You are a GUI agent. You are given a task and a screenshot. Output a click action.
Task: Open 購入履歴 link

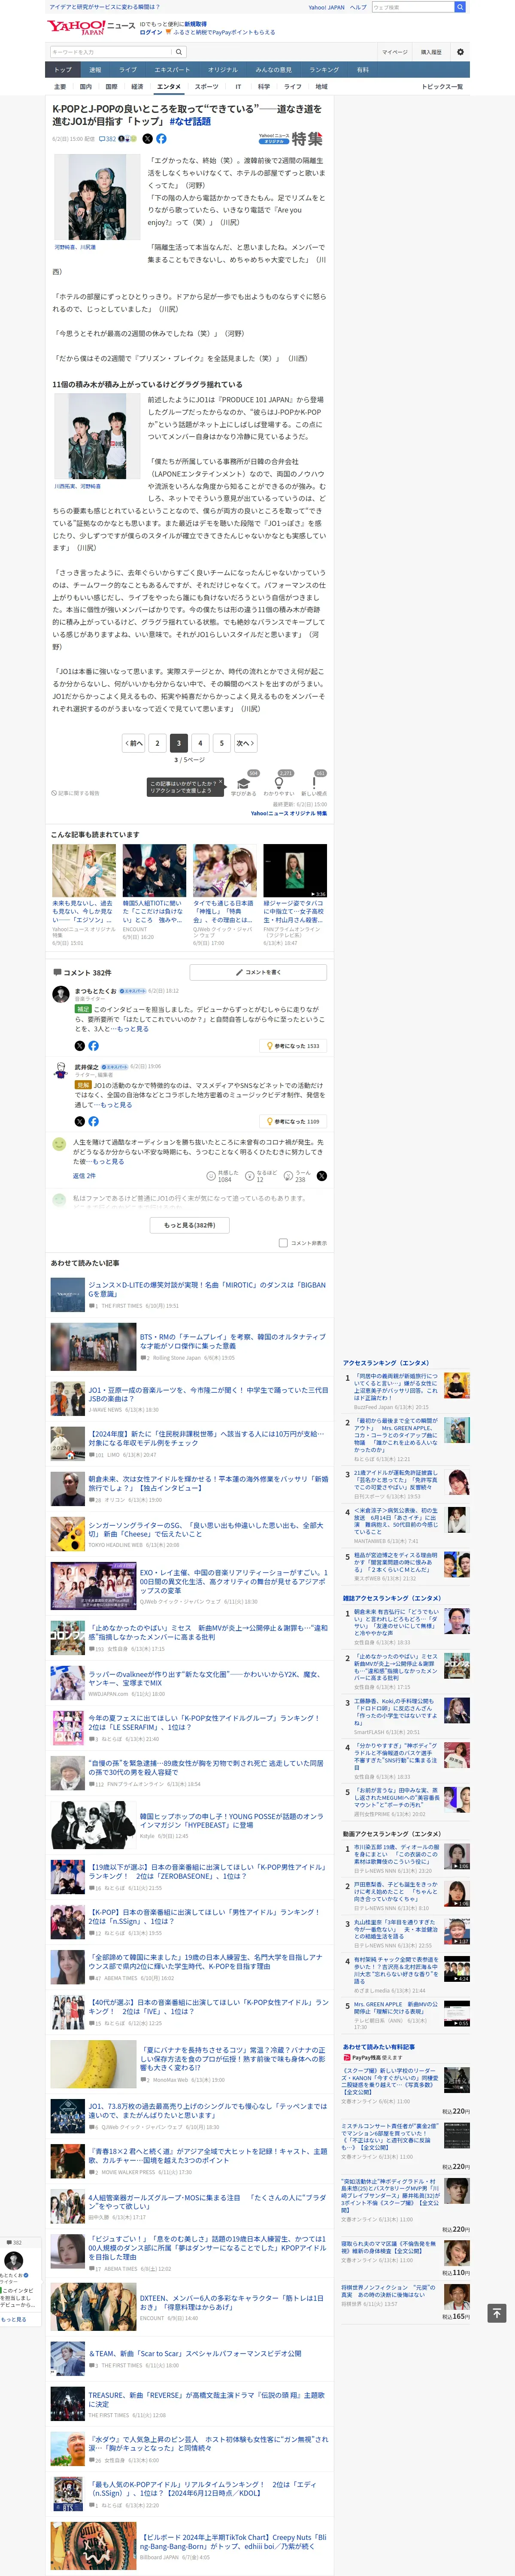(x=431, y=52)
